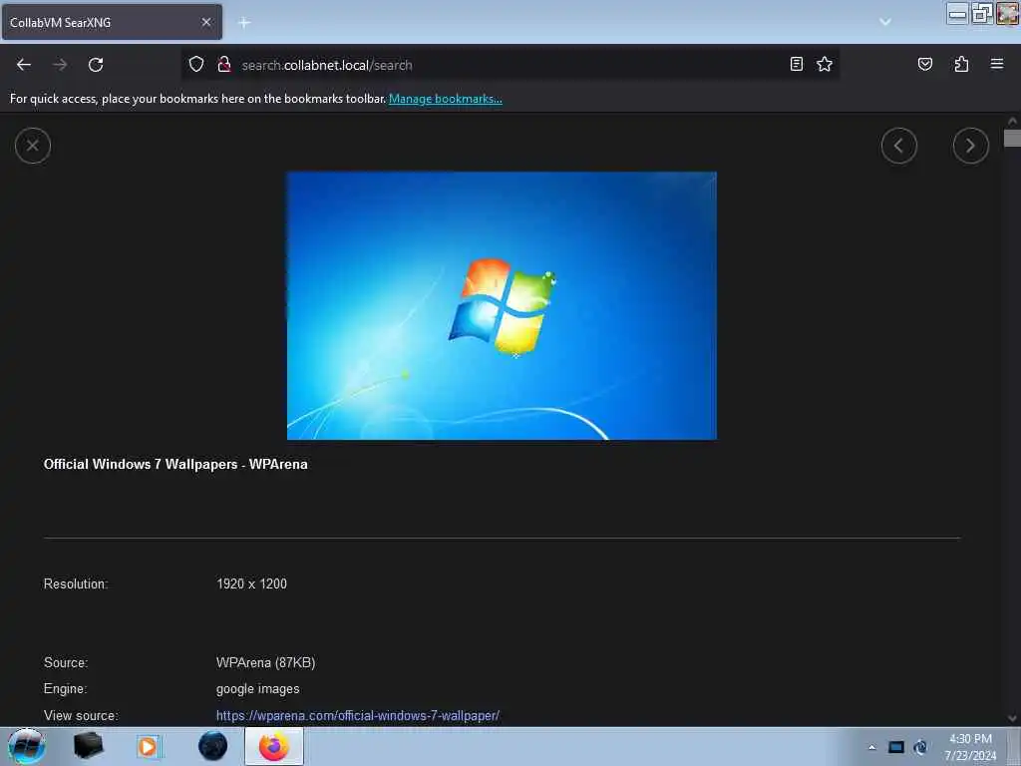The height and width of the screenshot is (766, 1021).
Task: Select the CollabVM SearXNG tab
Action: [x=112, y=22]
